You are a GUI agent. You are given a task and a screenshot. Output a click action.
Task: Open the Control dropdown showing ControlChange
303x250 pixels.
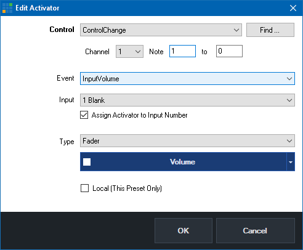tap(161, 30)
